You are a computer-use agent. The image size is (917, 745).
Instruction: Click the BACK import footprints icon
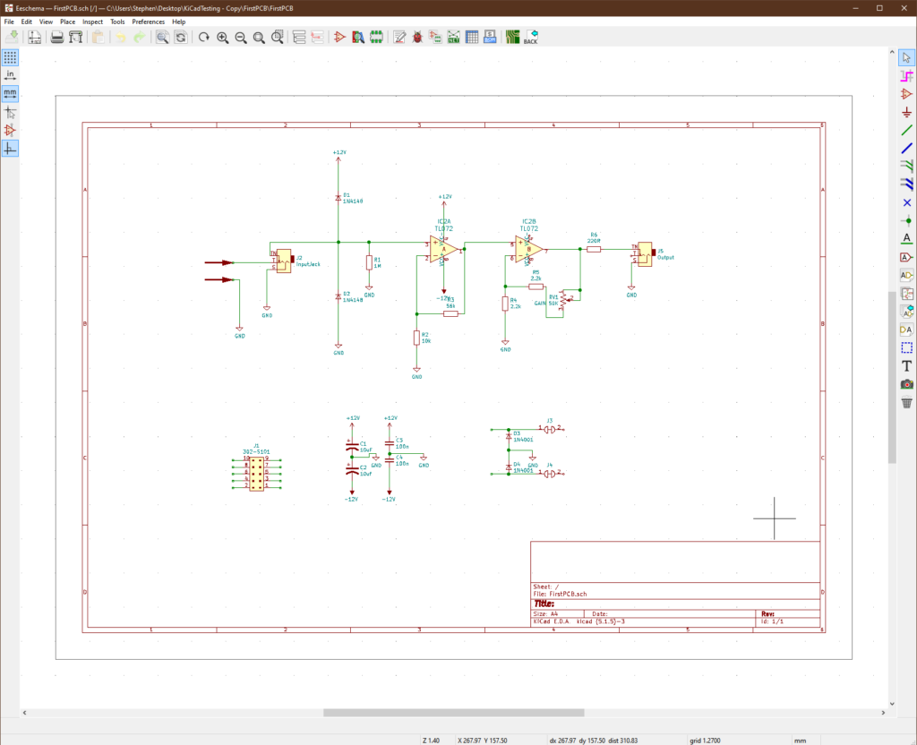pos(530,38)
